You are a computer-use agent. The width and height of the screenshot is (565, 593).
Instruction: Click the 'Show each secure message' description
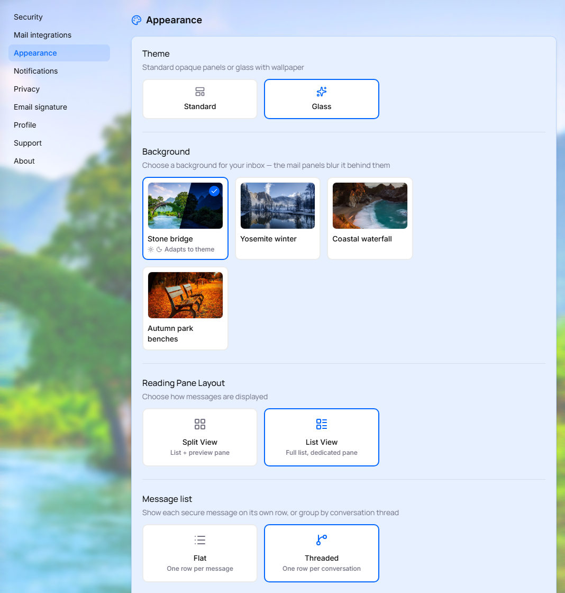[x=270, y=513]
